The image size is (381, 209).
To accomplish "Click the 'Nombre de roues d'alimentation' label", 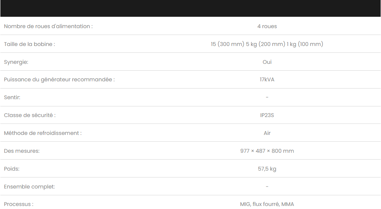I will tap(48, 26).
